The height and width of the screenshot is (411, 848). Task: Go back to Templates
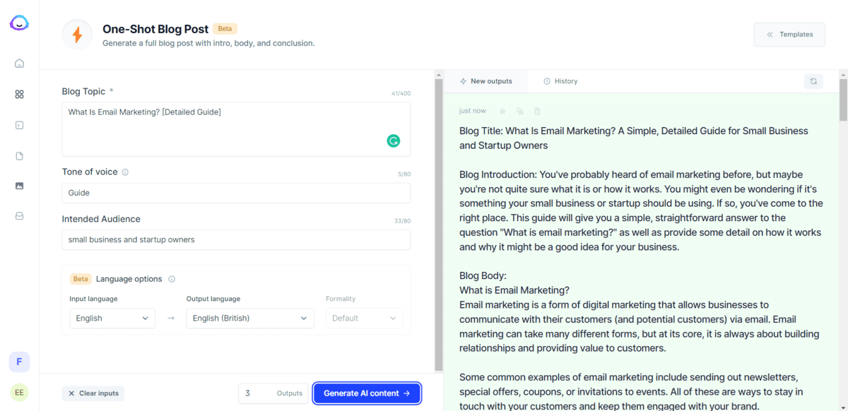click(789, 35)
